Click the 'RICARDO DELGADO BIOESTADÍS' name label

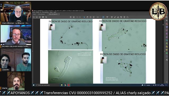click(16, 46)
